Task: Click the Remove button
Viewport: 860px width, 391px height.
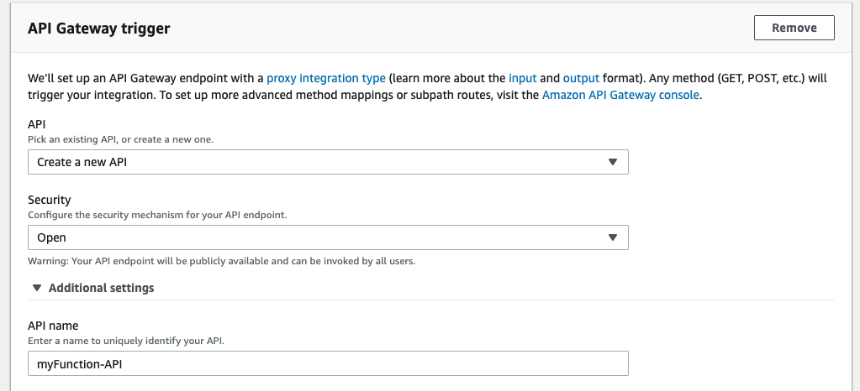Action: 794,28
